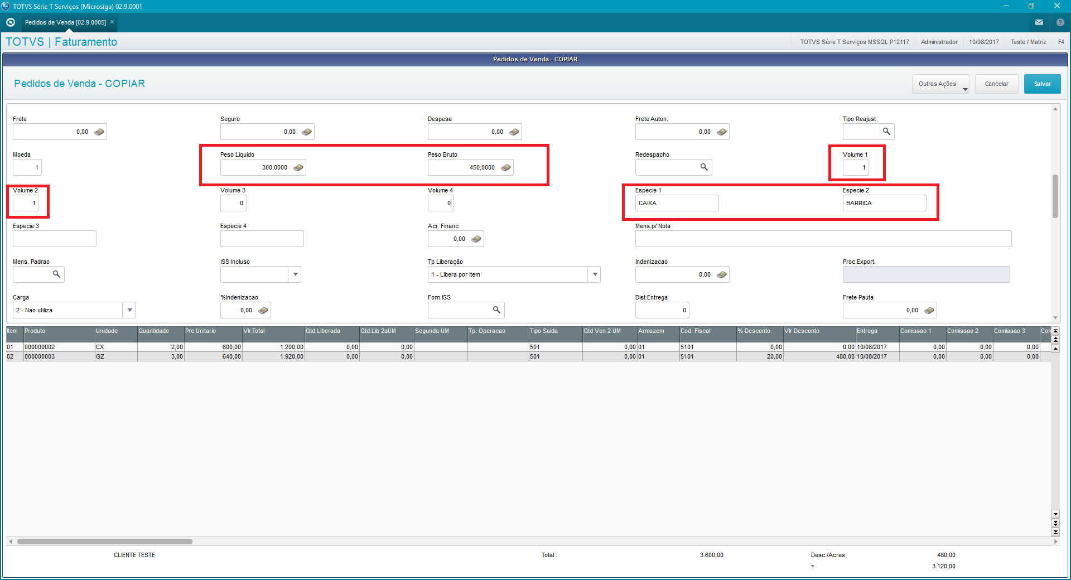
Task: Close the Pedidos de Venda tab
Action: click(x=112, y=22)
